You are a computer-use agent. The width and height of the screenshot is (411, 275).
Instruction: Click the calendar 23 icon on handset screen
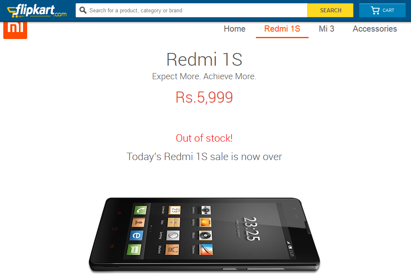(174, 210)
